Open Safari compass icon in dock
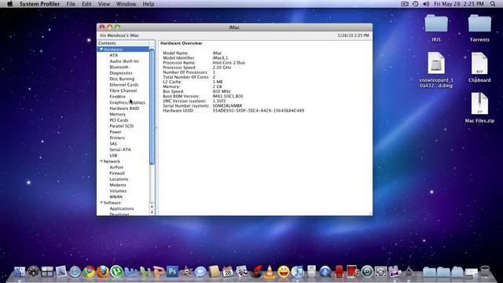The image size is (503, 283). click(75, 271)
